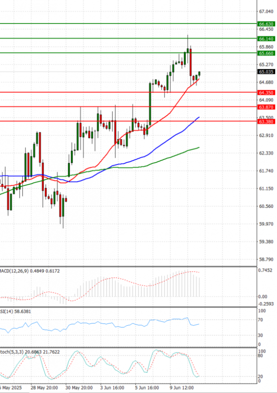Click the right end of the green moving average
The image size is (277, 393).
coord(199,147)
